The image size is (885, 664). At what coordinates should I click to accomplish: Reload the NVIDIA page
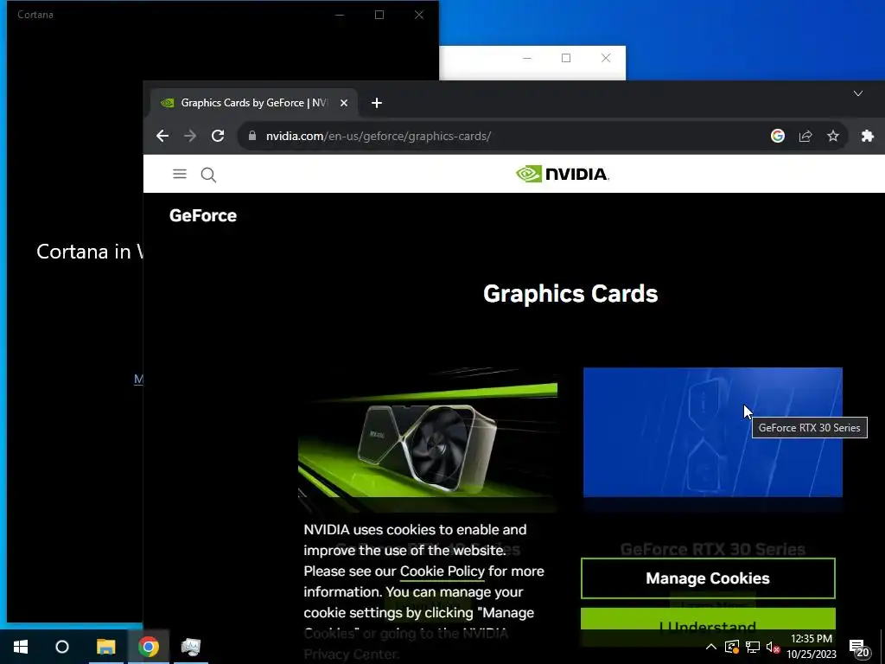[218, 136]
